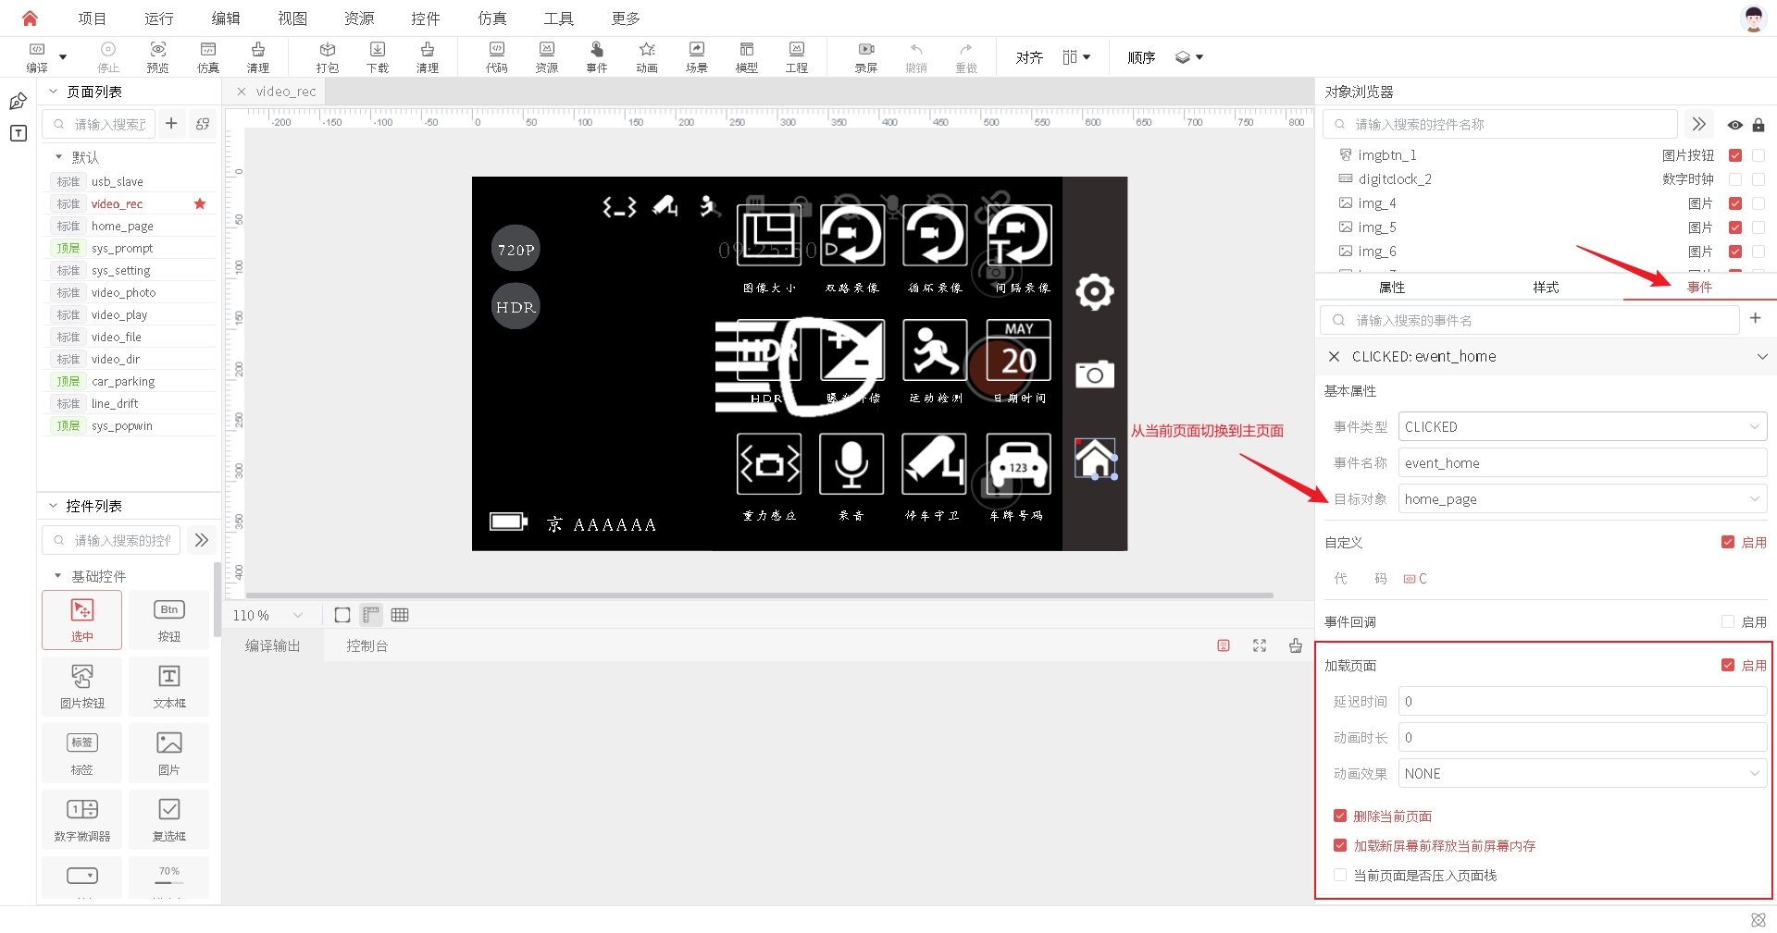Toggle eye visibility icon in object browser
The height and width of the screenshot is (933, 1777).
[1734, 125]
